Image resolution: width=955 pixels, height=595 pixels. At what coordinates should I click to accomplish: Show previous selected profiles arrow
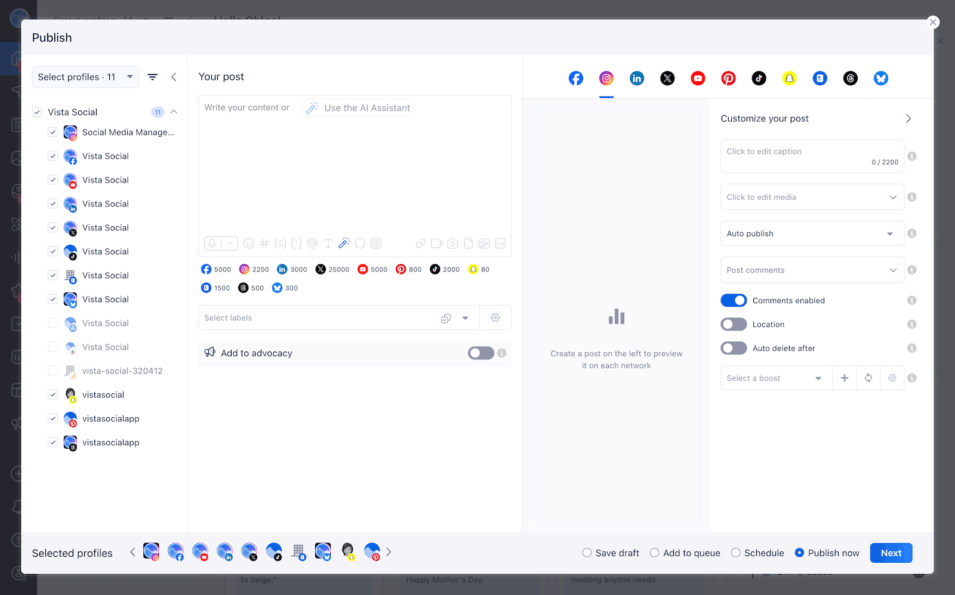[x=133, y=552]
